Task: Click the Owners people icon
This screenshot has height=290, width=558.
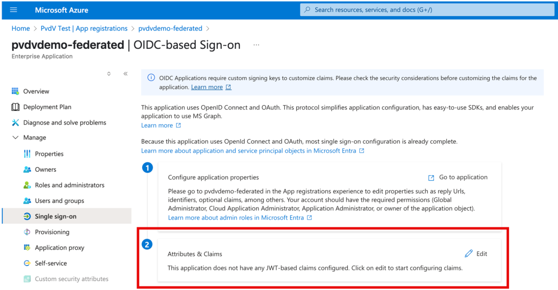Action: tap(27, 170)
